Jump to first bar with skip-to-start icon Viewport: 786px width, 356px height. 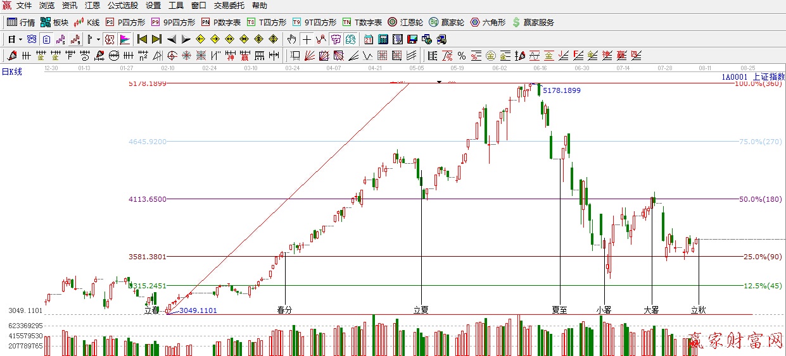tap(143, 39)
